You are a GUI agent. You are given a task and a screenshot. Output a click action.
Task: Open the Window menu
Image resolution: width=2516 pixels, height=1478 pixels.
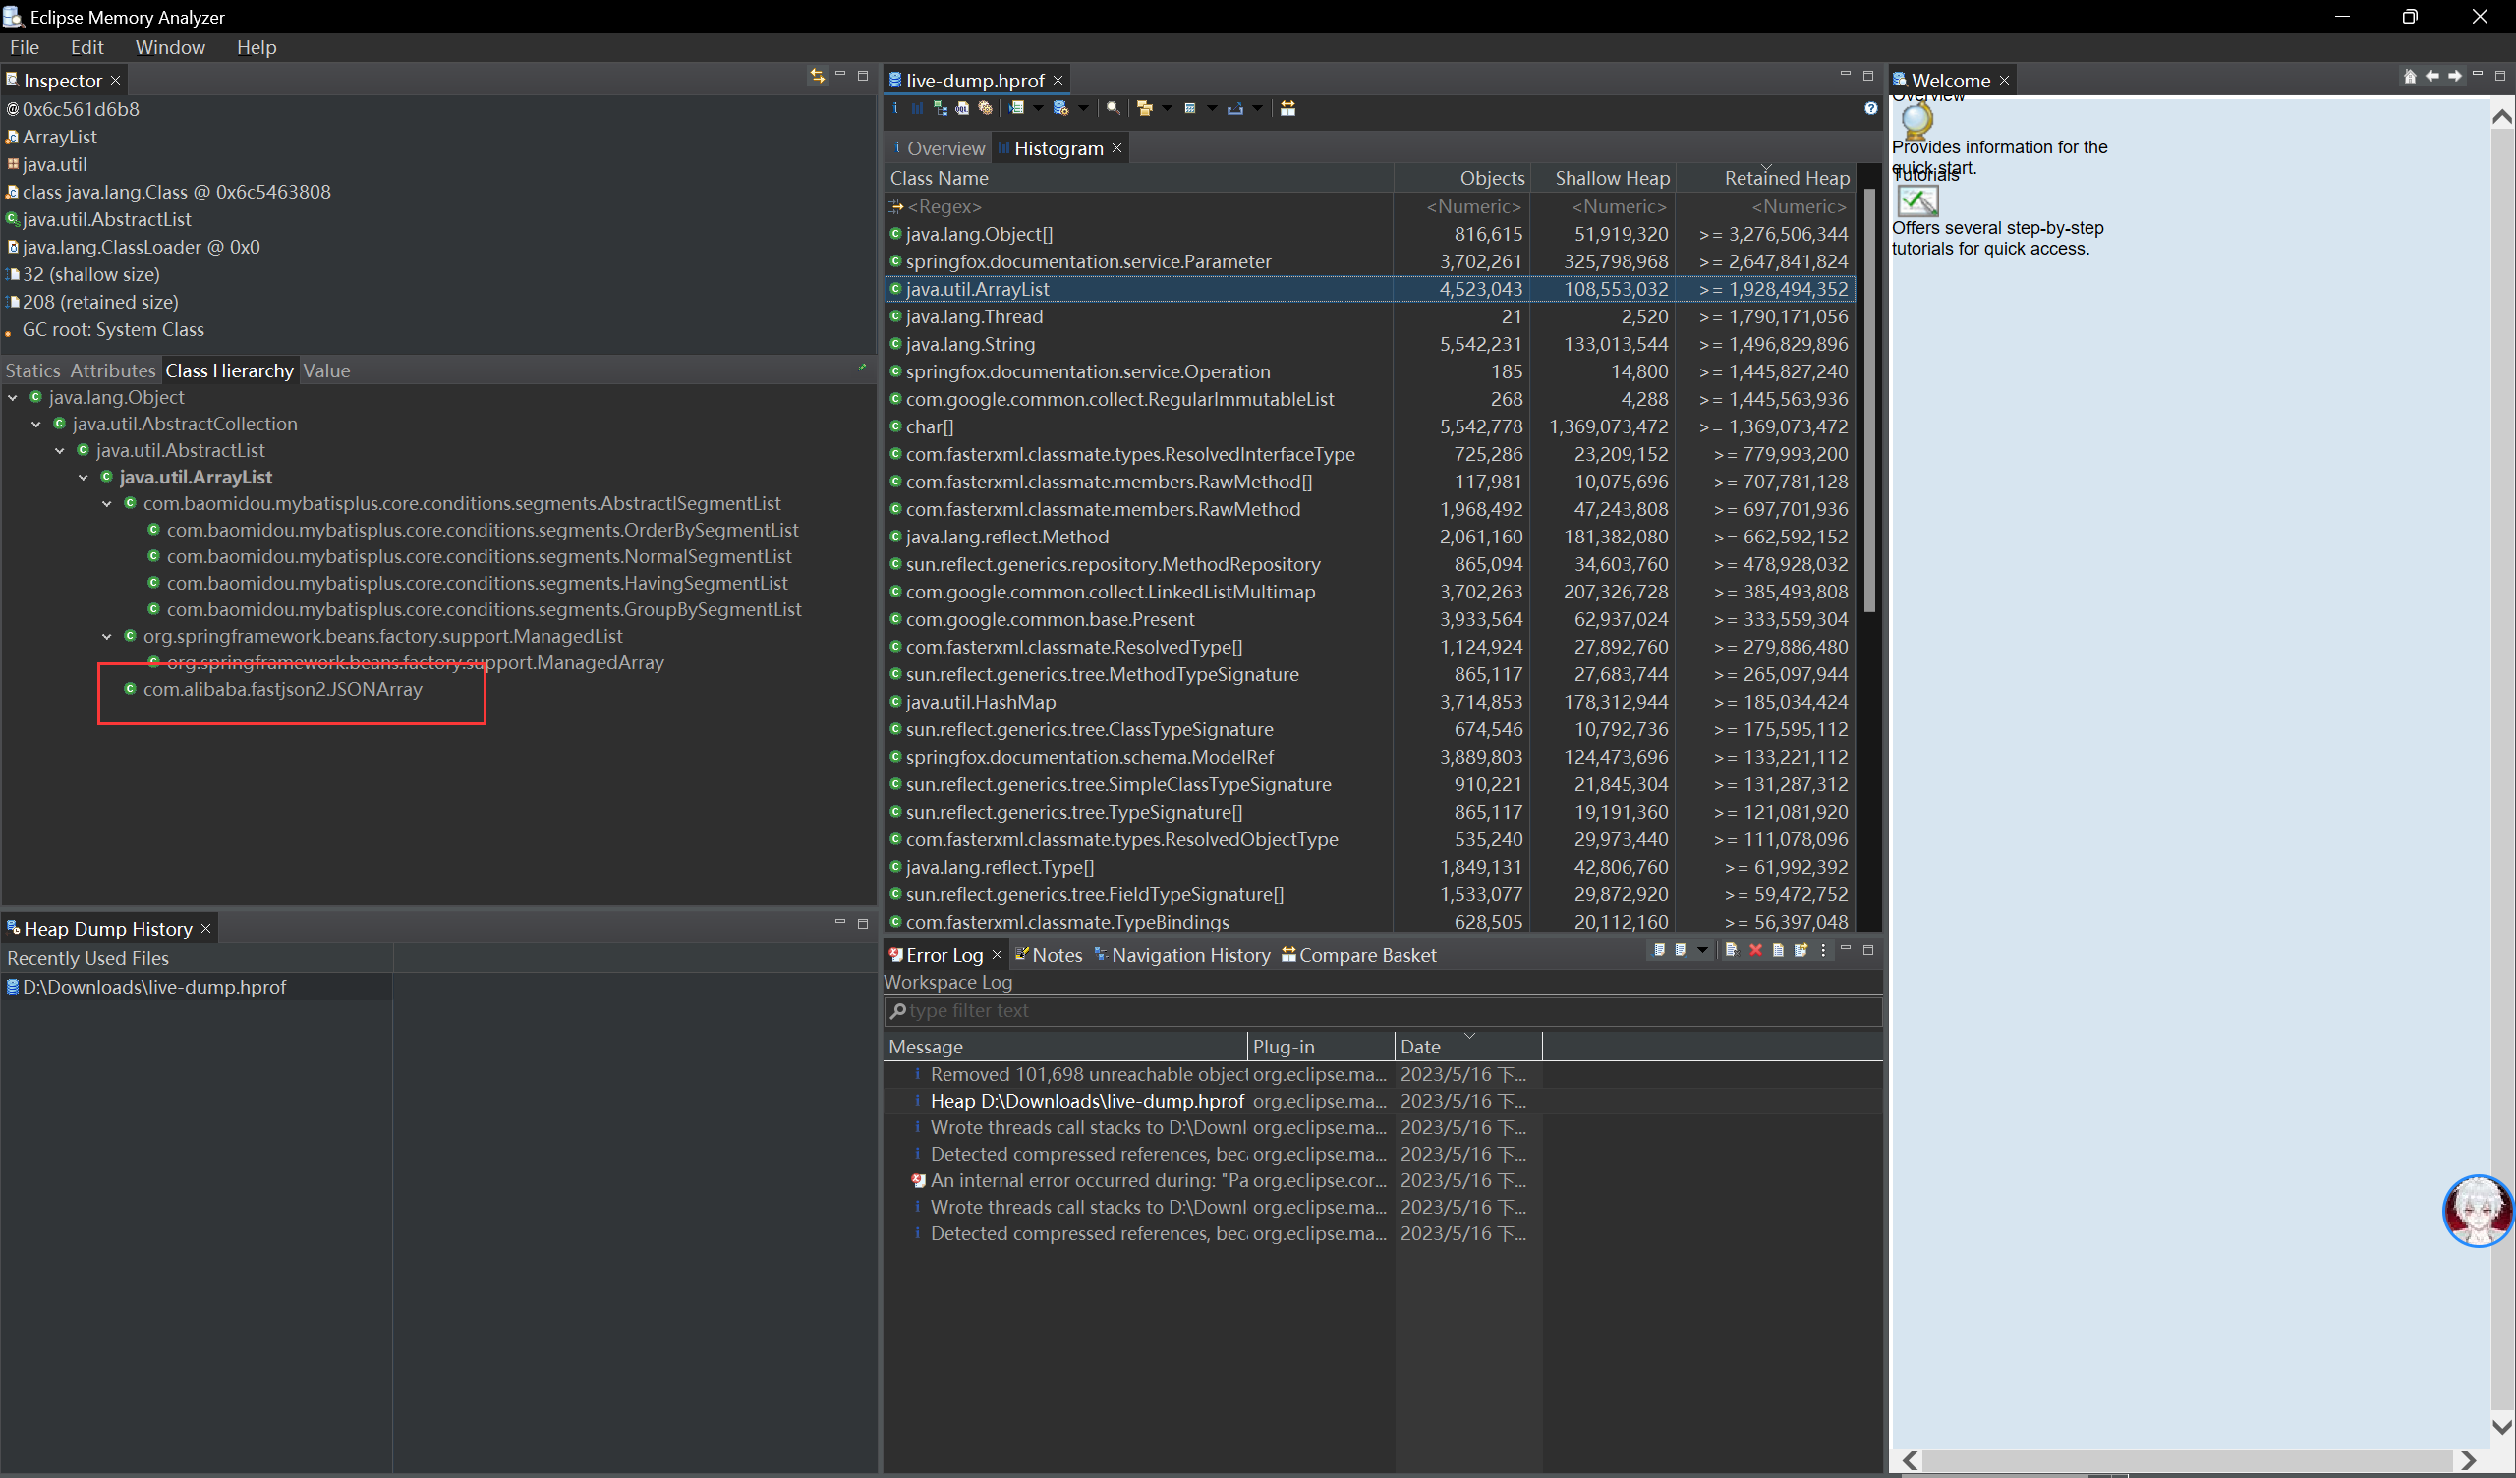[170, 47]
